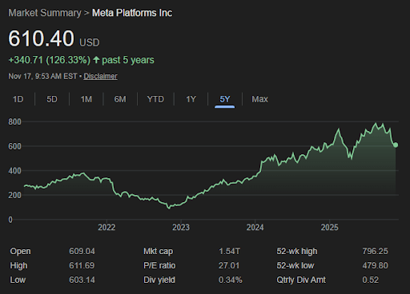Click the +340.71 (126.33%) change text
410x294 pixels.
tap(50, 60)
